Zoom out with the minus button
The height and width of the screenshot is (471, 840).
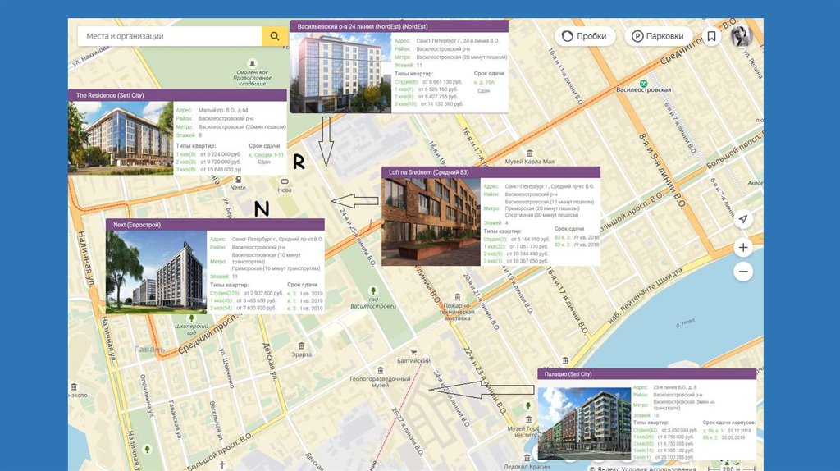point(743,271)
